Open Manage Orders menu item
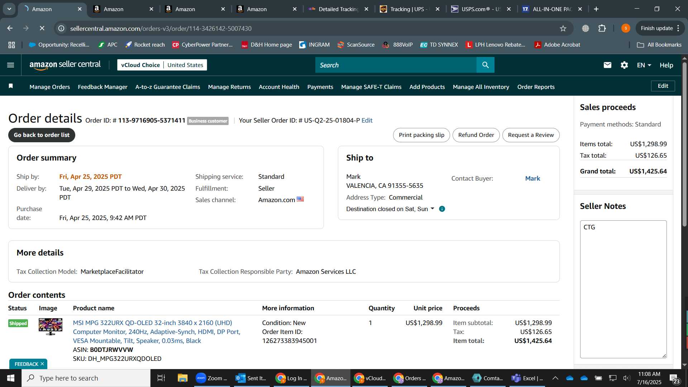This screenshot has height=387, width=688. pos(50,87)
